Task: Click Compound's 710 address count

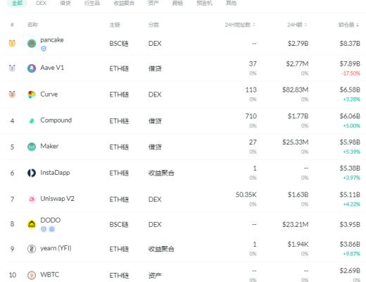Action: click(x=251, y=116)
